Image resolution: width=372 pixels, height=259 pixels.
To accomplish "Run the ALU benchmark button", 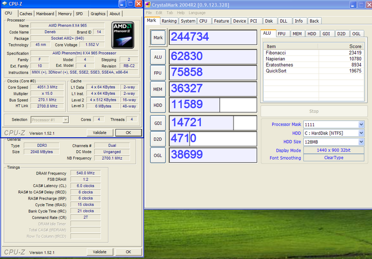I will point(158,57).
